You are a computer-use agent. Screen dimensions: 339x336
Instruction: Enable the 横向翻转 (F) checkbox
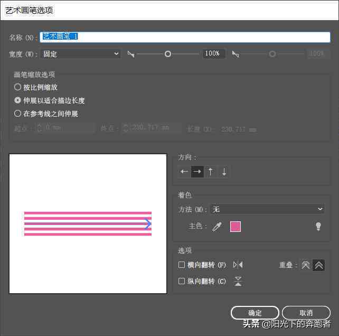tap(182, 265)
